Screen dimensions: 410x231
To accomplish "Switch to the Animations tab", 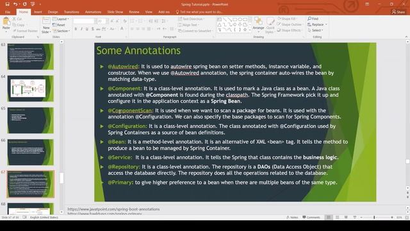I will (x=93, y=12).
